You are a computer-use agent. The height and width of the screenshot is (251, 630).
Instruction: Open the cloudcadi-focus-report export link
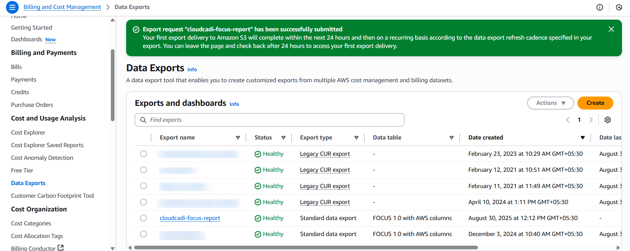190,218
